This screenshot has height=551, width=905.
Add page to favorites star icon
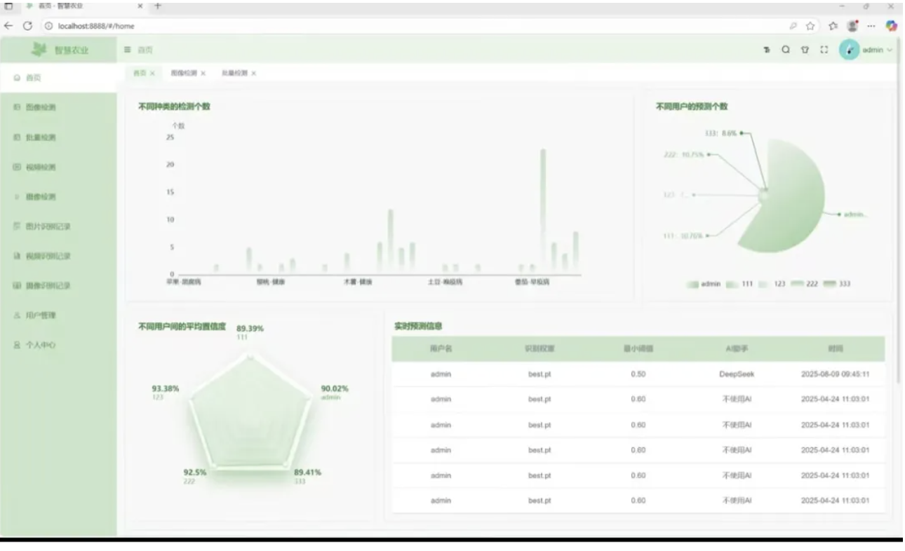[x=810, y=26]
